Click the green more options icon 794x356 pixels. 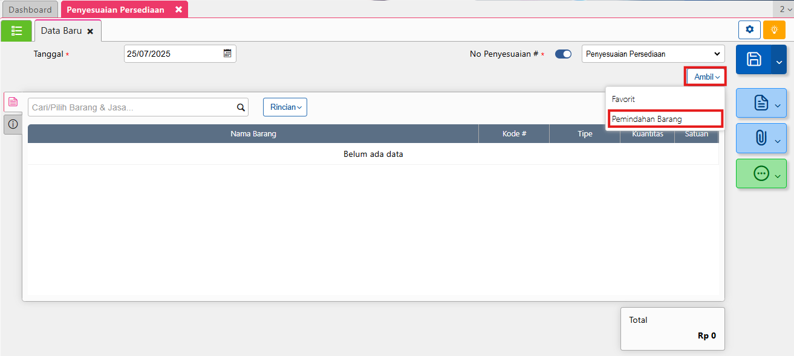click(761, 174)
